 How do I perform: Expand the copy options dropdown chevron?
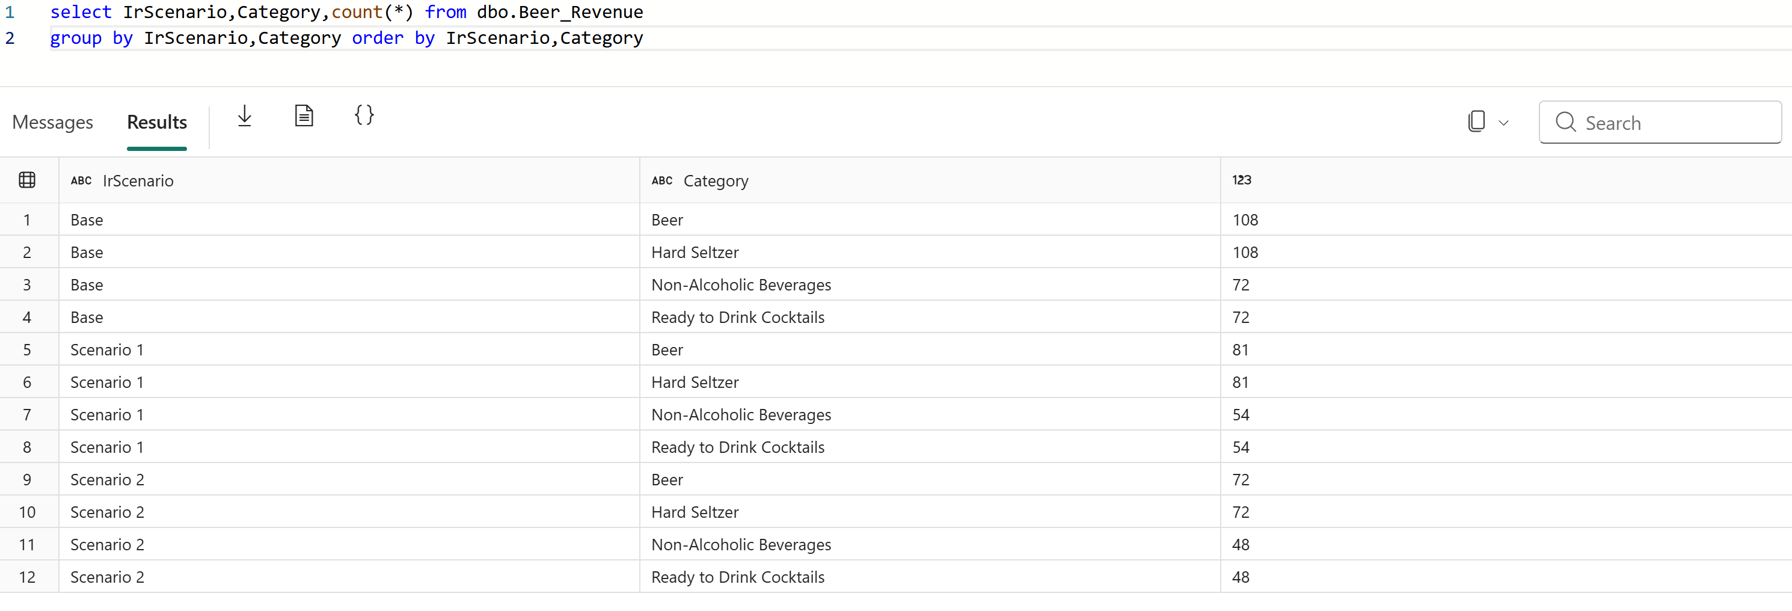(1503, 123)
